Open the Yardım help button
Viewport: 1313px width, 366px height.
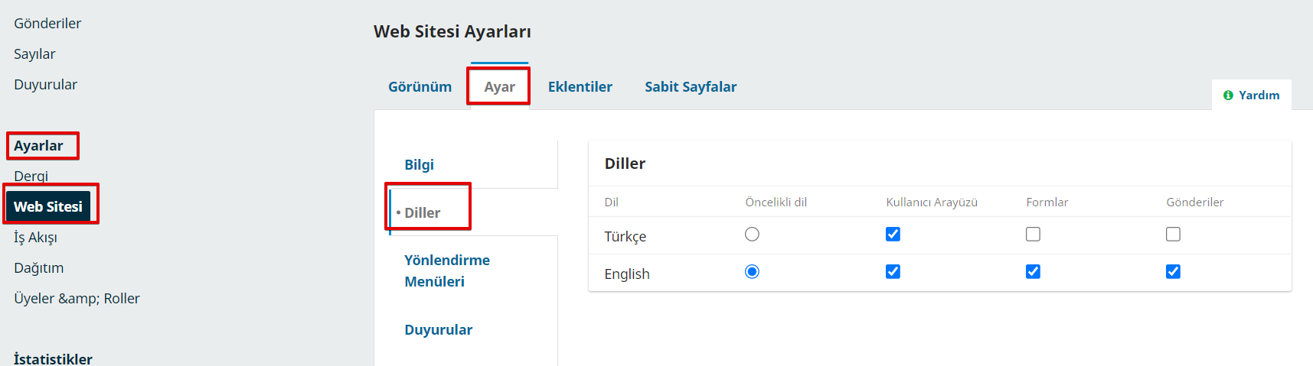[x=1251, y=95]
